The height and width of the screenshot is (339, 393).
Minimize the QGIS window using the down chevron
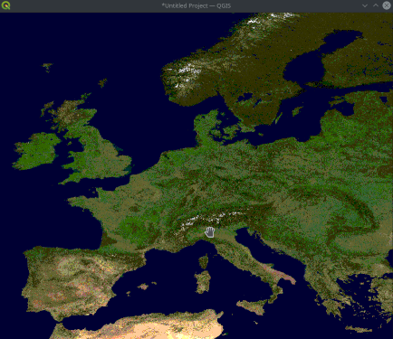pyautogui.click(x=365, y=5)
